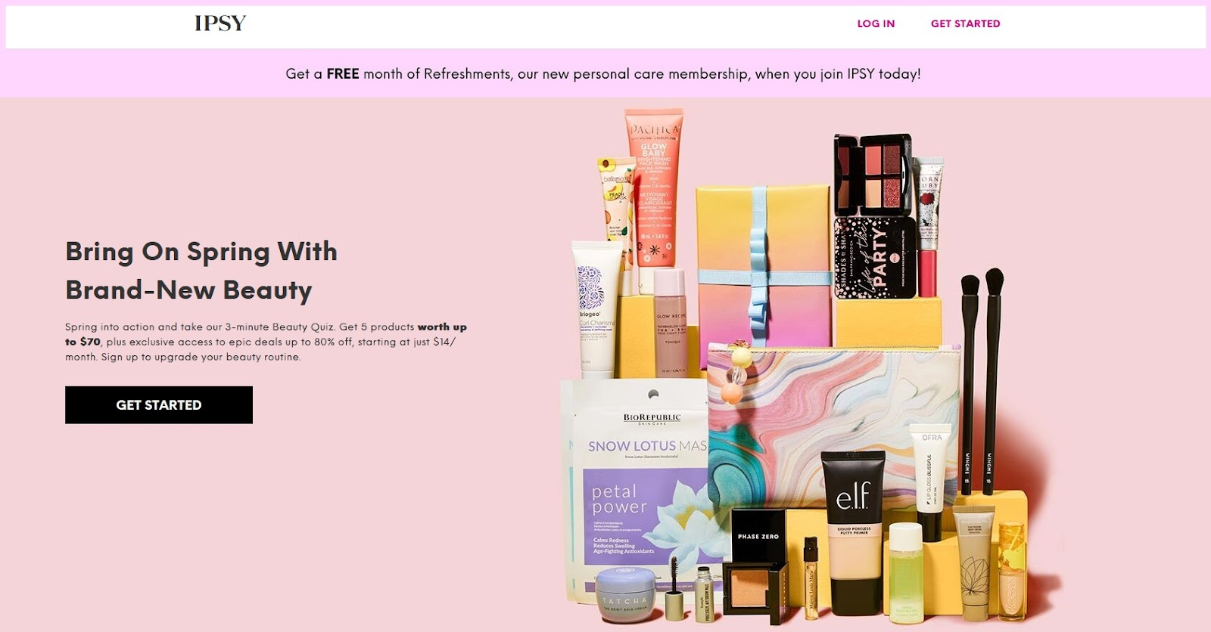
Task: Click the Snow Lotus Mask packet
Action: pos(636,491)
